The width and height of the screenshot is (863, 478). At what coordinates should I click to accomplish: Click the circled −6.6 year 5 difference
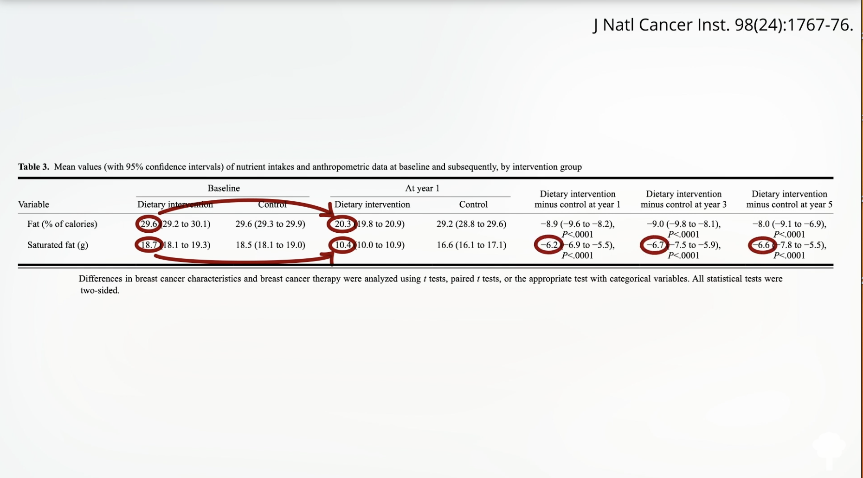[762, 245]
